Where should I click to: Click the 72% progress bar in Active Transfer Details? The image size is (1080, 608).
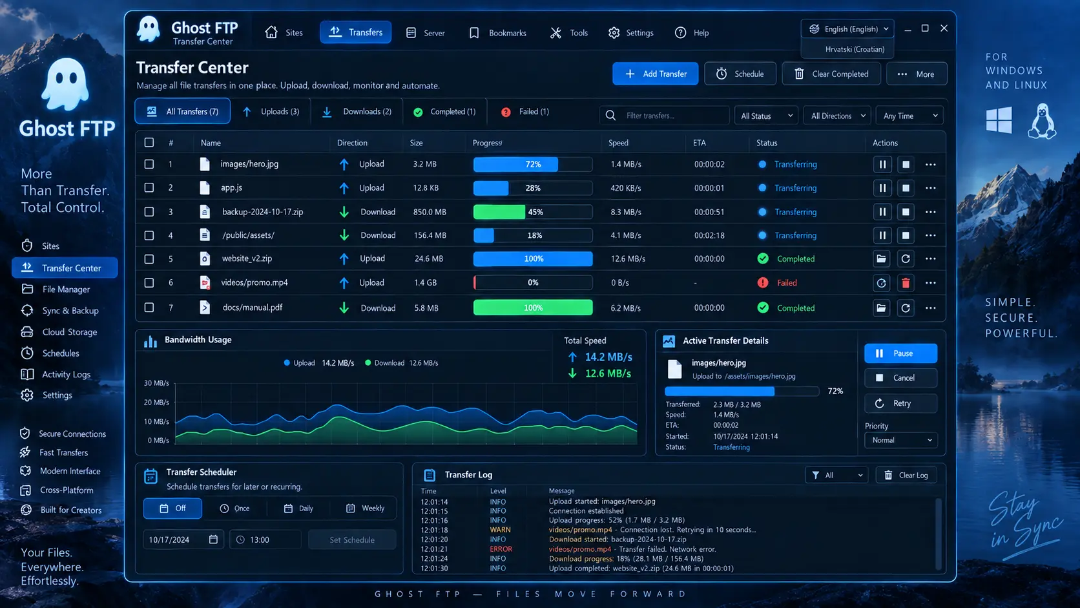coord(742,392)
